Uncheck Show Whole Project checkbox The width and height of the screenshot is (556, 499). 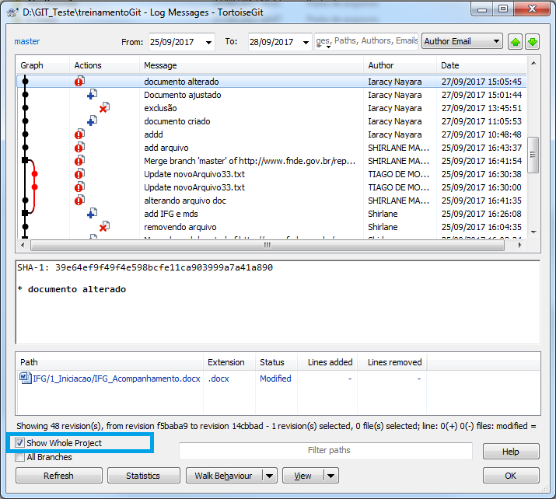click(20, 443)
